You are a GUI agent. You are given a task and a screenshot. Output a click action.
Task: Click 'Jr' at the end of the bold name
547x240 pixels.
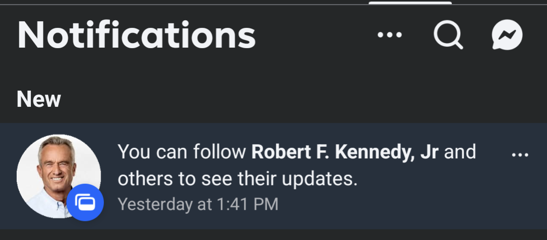point(429,152)
